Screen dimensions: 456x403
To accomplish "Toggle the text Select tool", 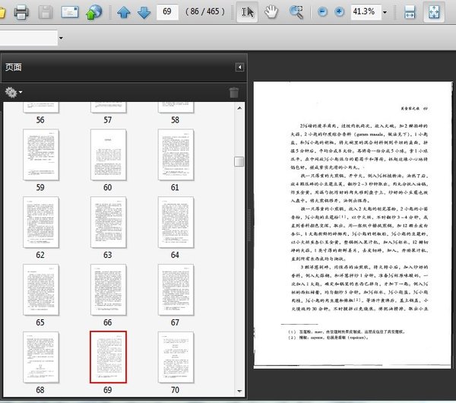I will [247, 12].
